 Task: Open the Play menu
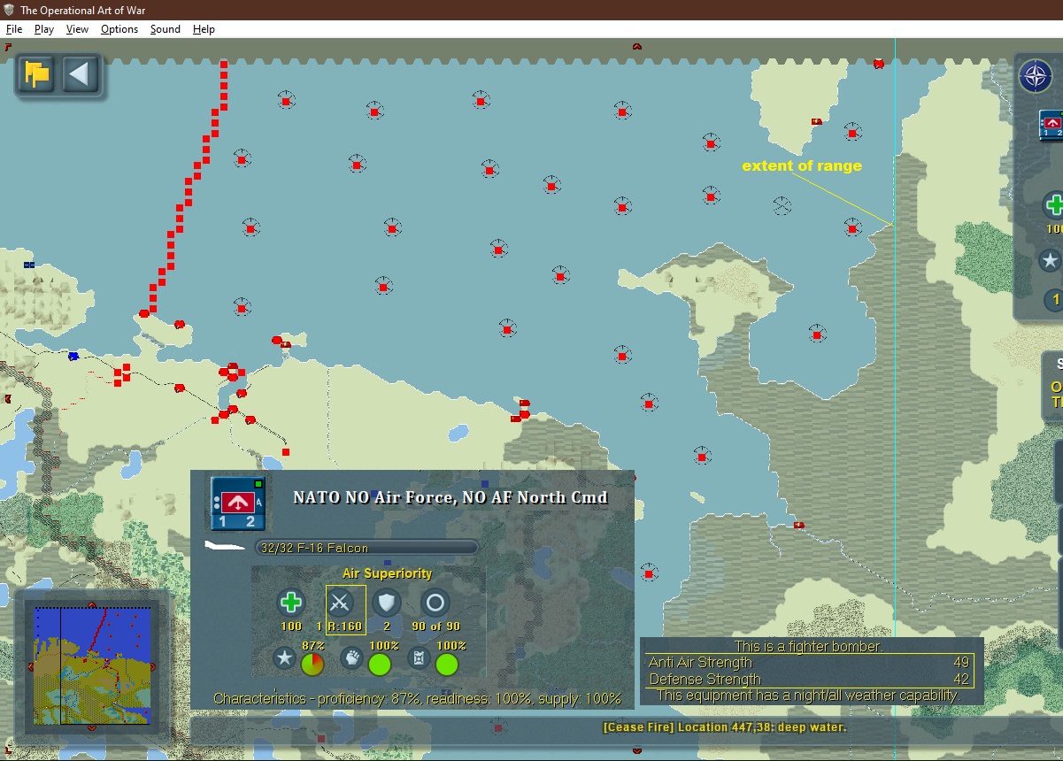coord(44,29)
